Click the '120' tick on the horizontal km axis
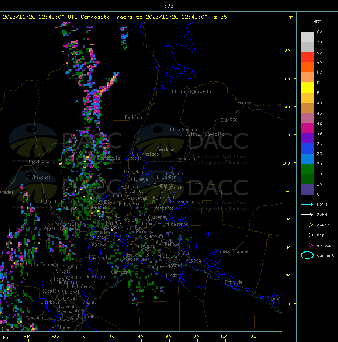This screenshot has width=338, height=342. pos(252,337)
